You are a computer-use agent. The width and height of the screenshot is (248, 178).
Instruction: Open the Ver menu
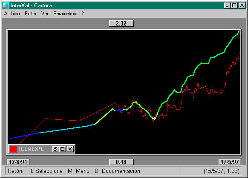tap(45, 14)
